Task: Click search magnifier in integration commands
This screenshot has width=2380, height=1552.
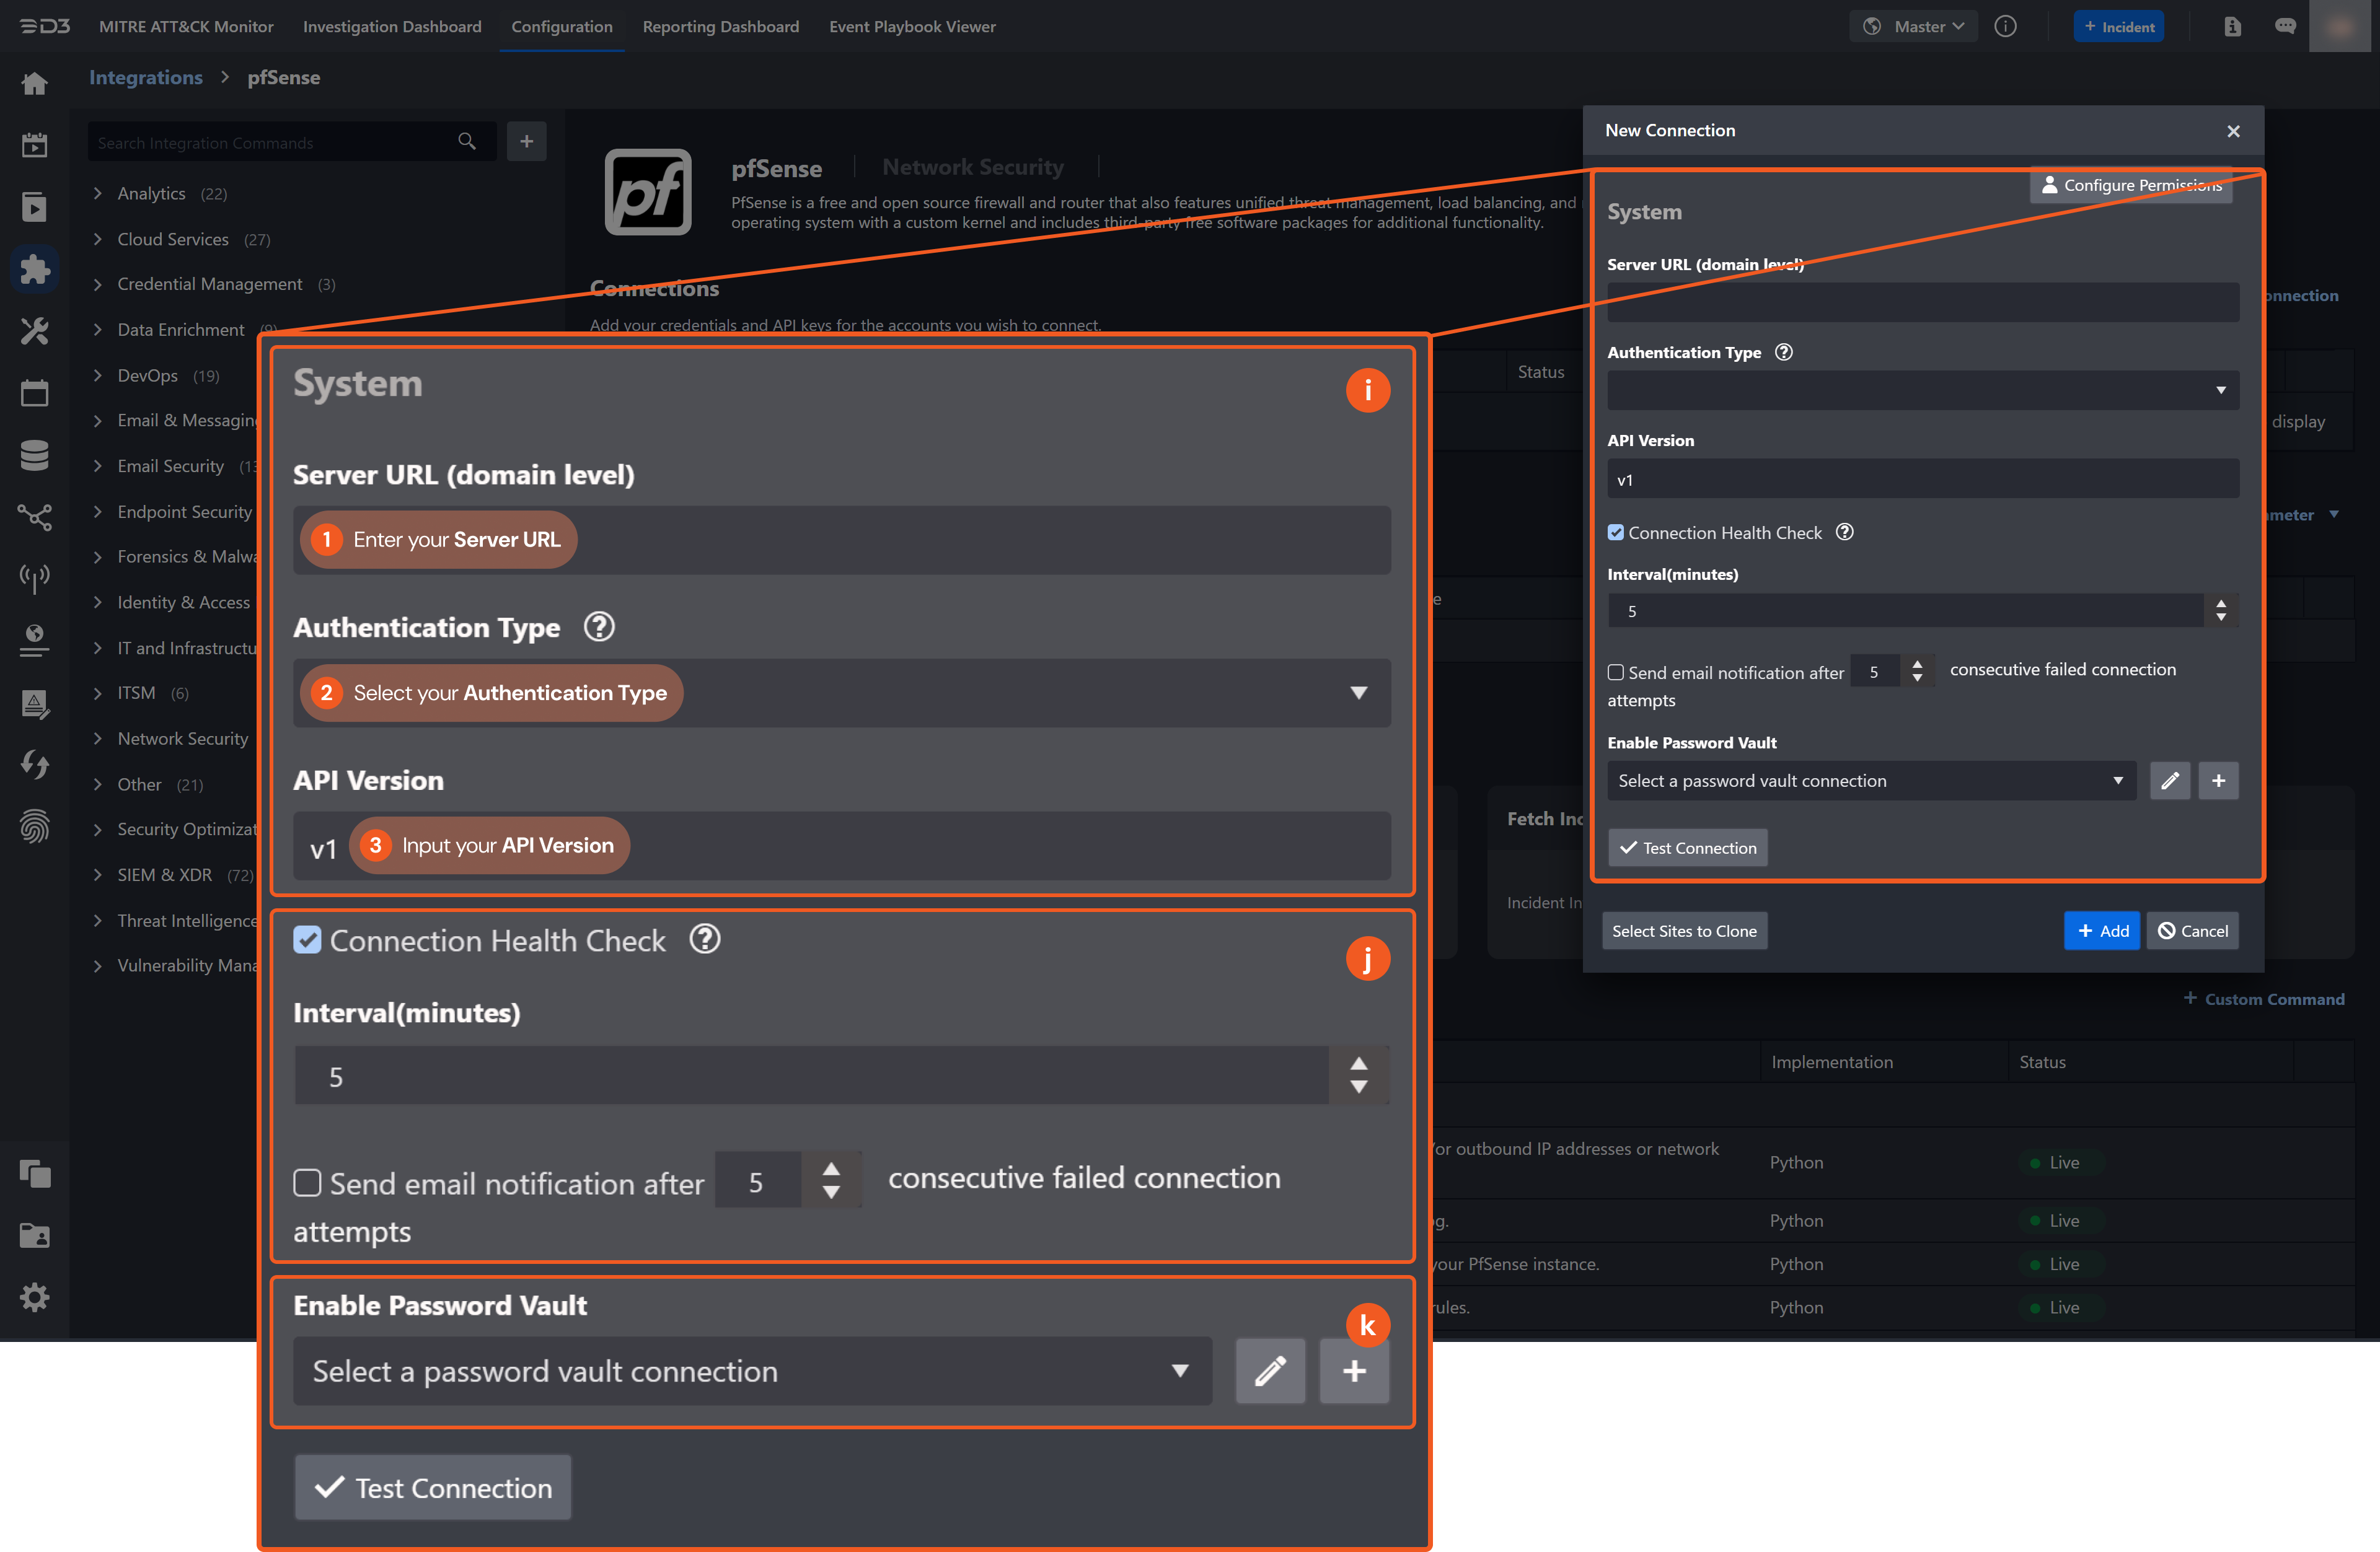Action: (467, 142)
